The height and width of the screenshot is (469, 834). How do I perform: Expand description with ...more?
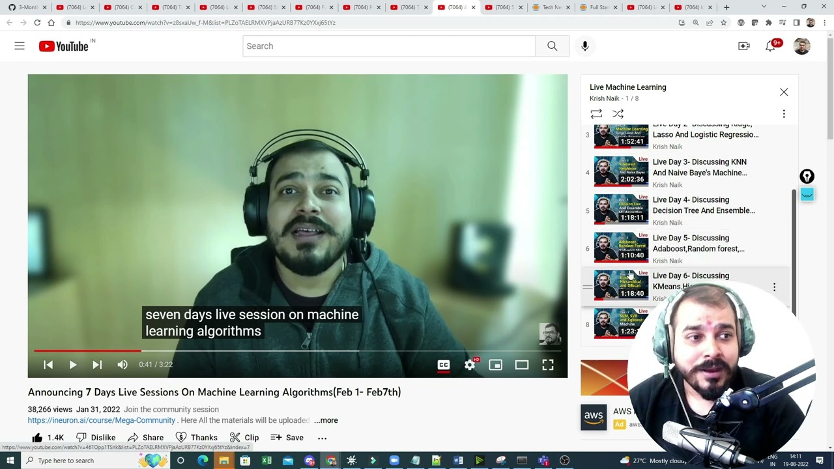(326, 420)
